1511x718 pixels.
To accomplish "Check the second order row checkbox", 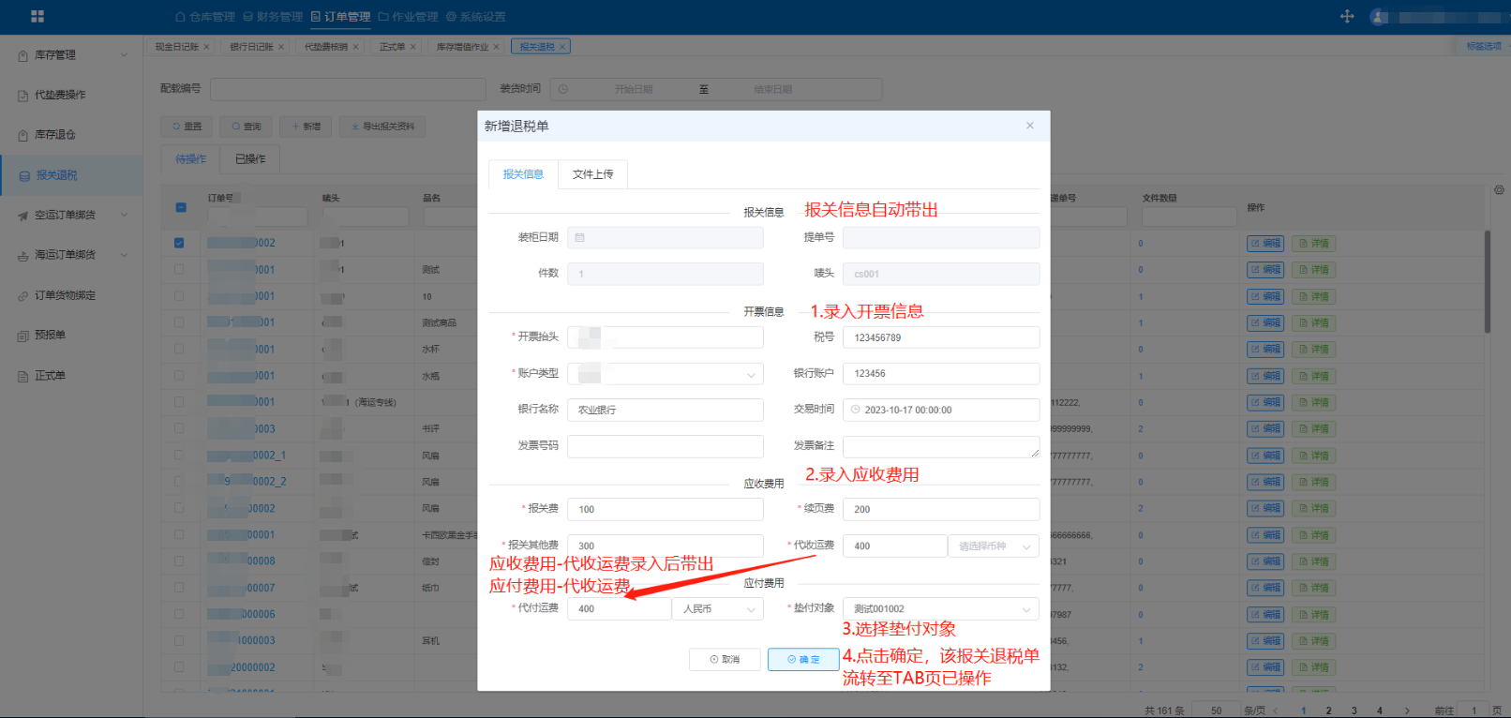I will pos(179,270).
